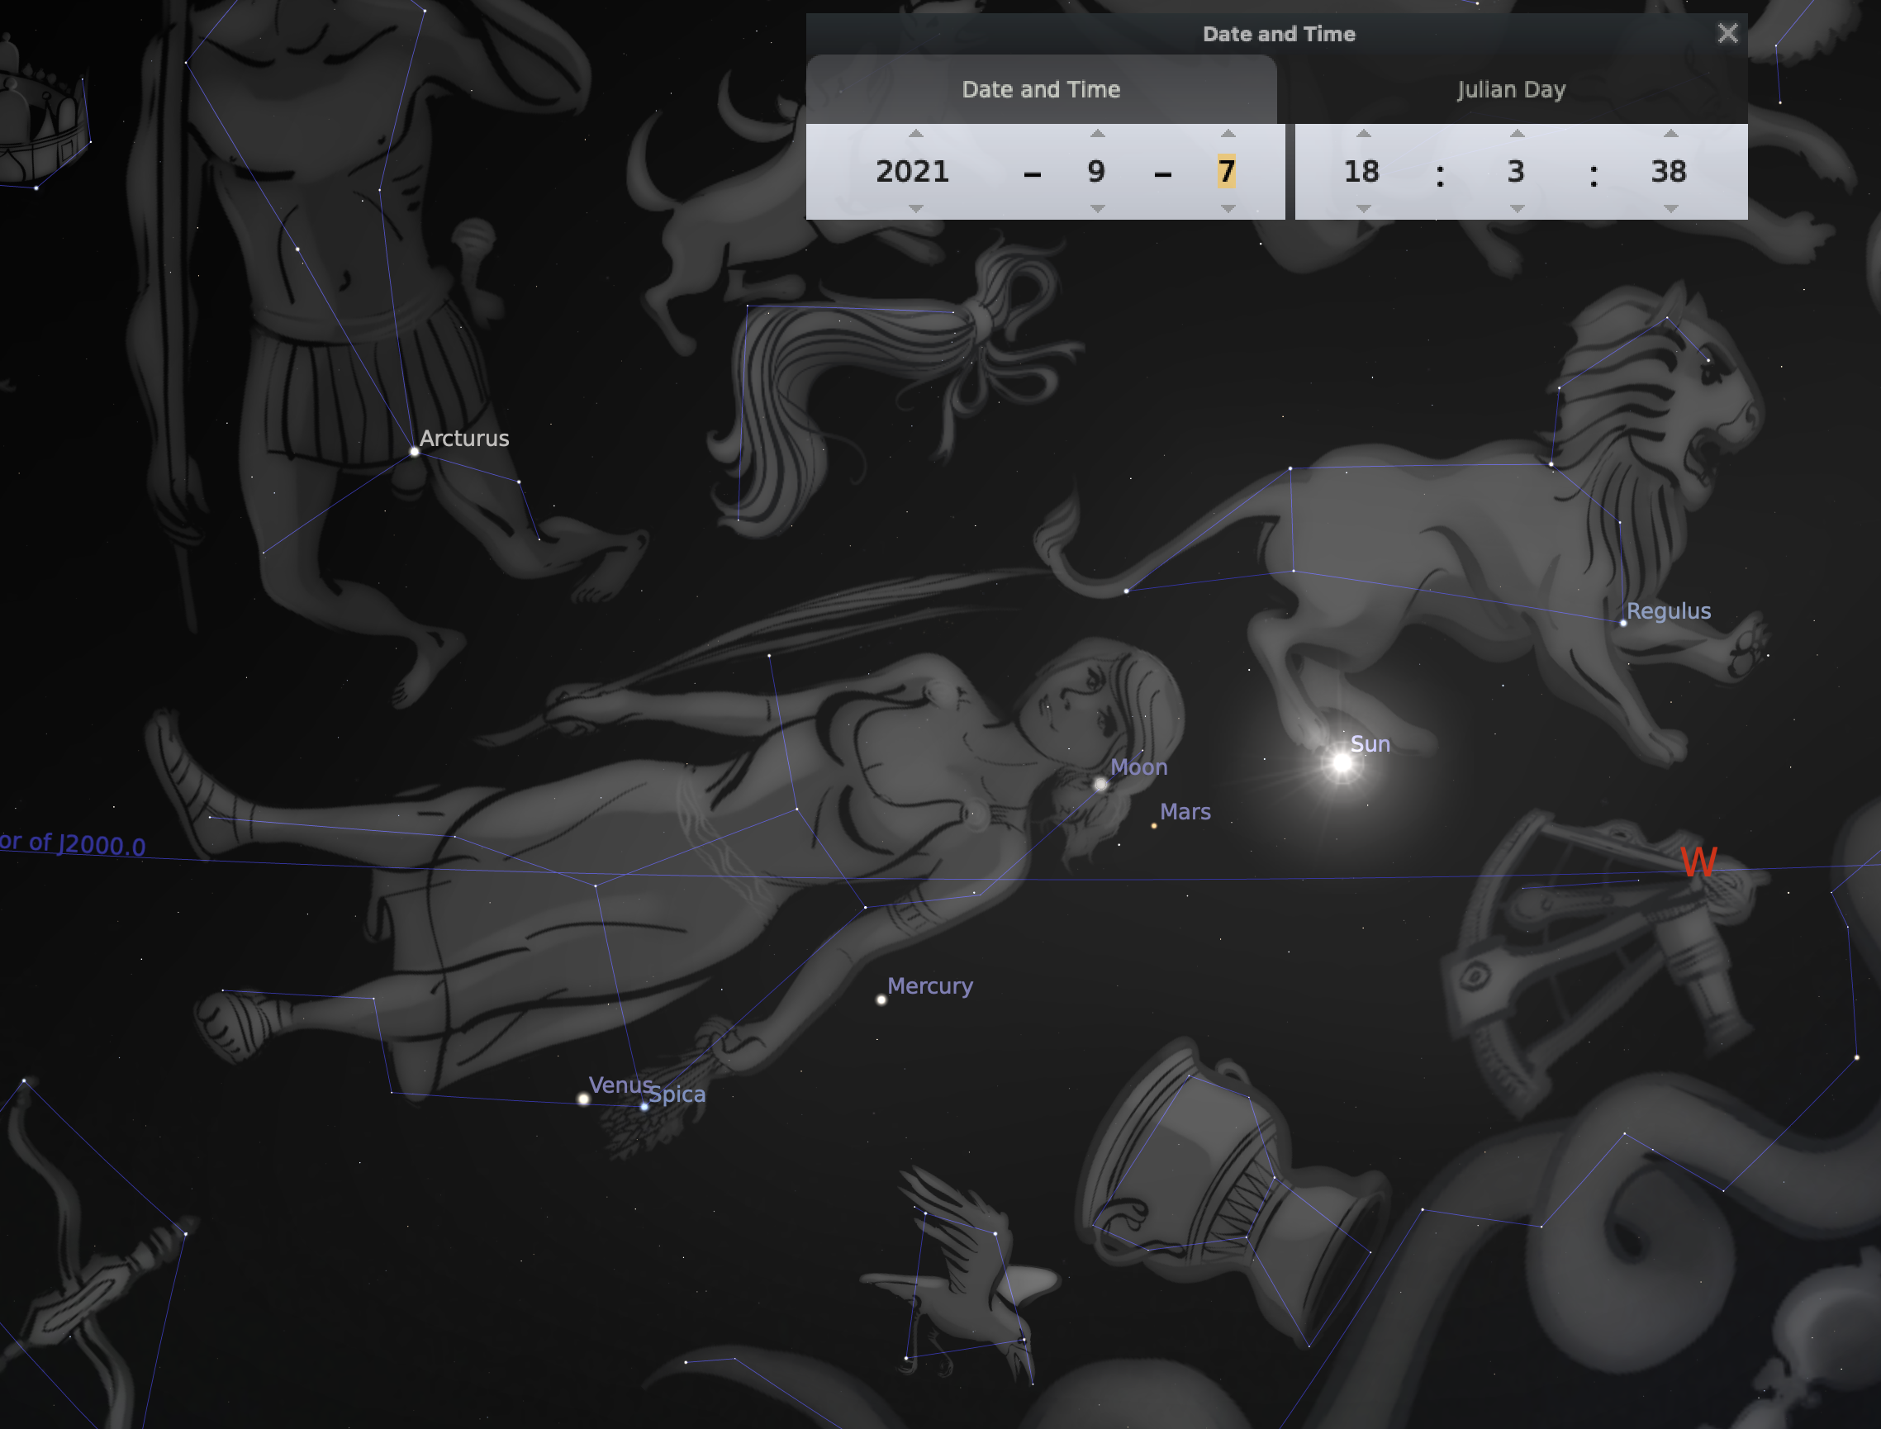
Task: Click the 'Spica' label text
Action: pyautogui.click(x=677, y=1094)
